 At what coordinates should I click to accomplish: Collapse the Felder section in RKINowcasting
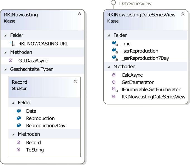tap(5, 35)
